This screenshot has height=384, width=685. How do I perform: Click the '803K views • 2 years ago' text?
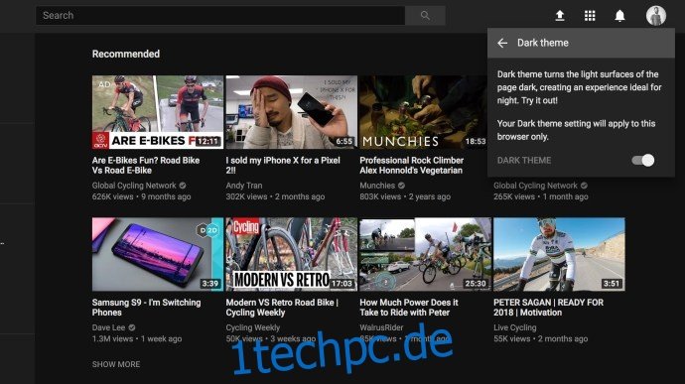(x=405, y=196)
